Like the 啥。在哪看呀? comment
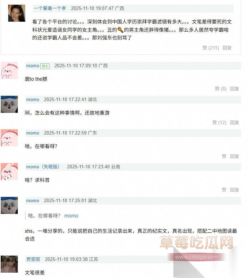The image size is (249, 278). (x=224, y=156)
